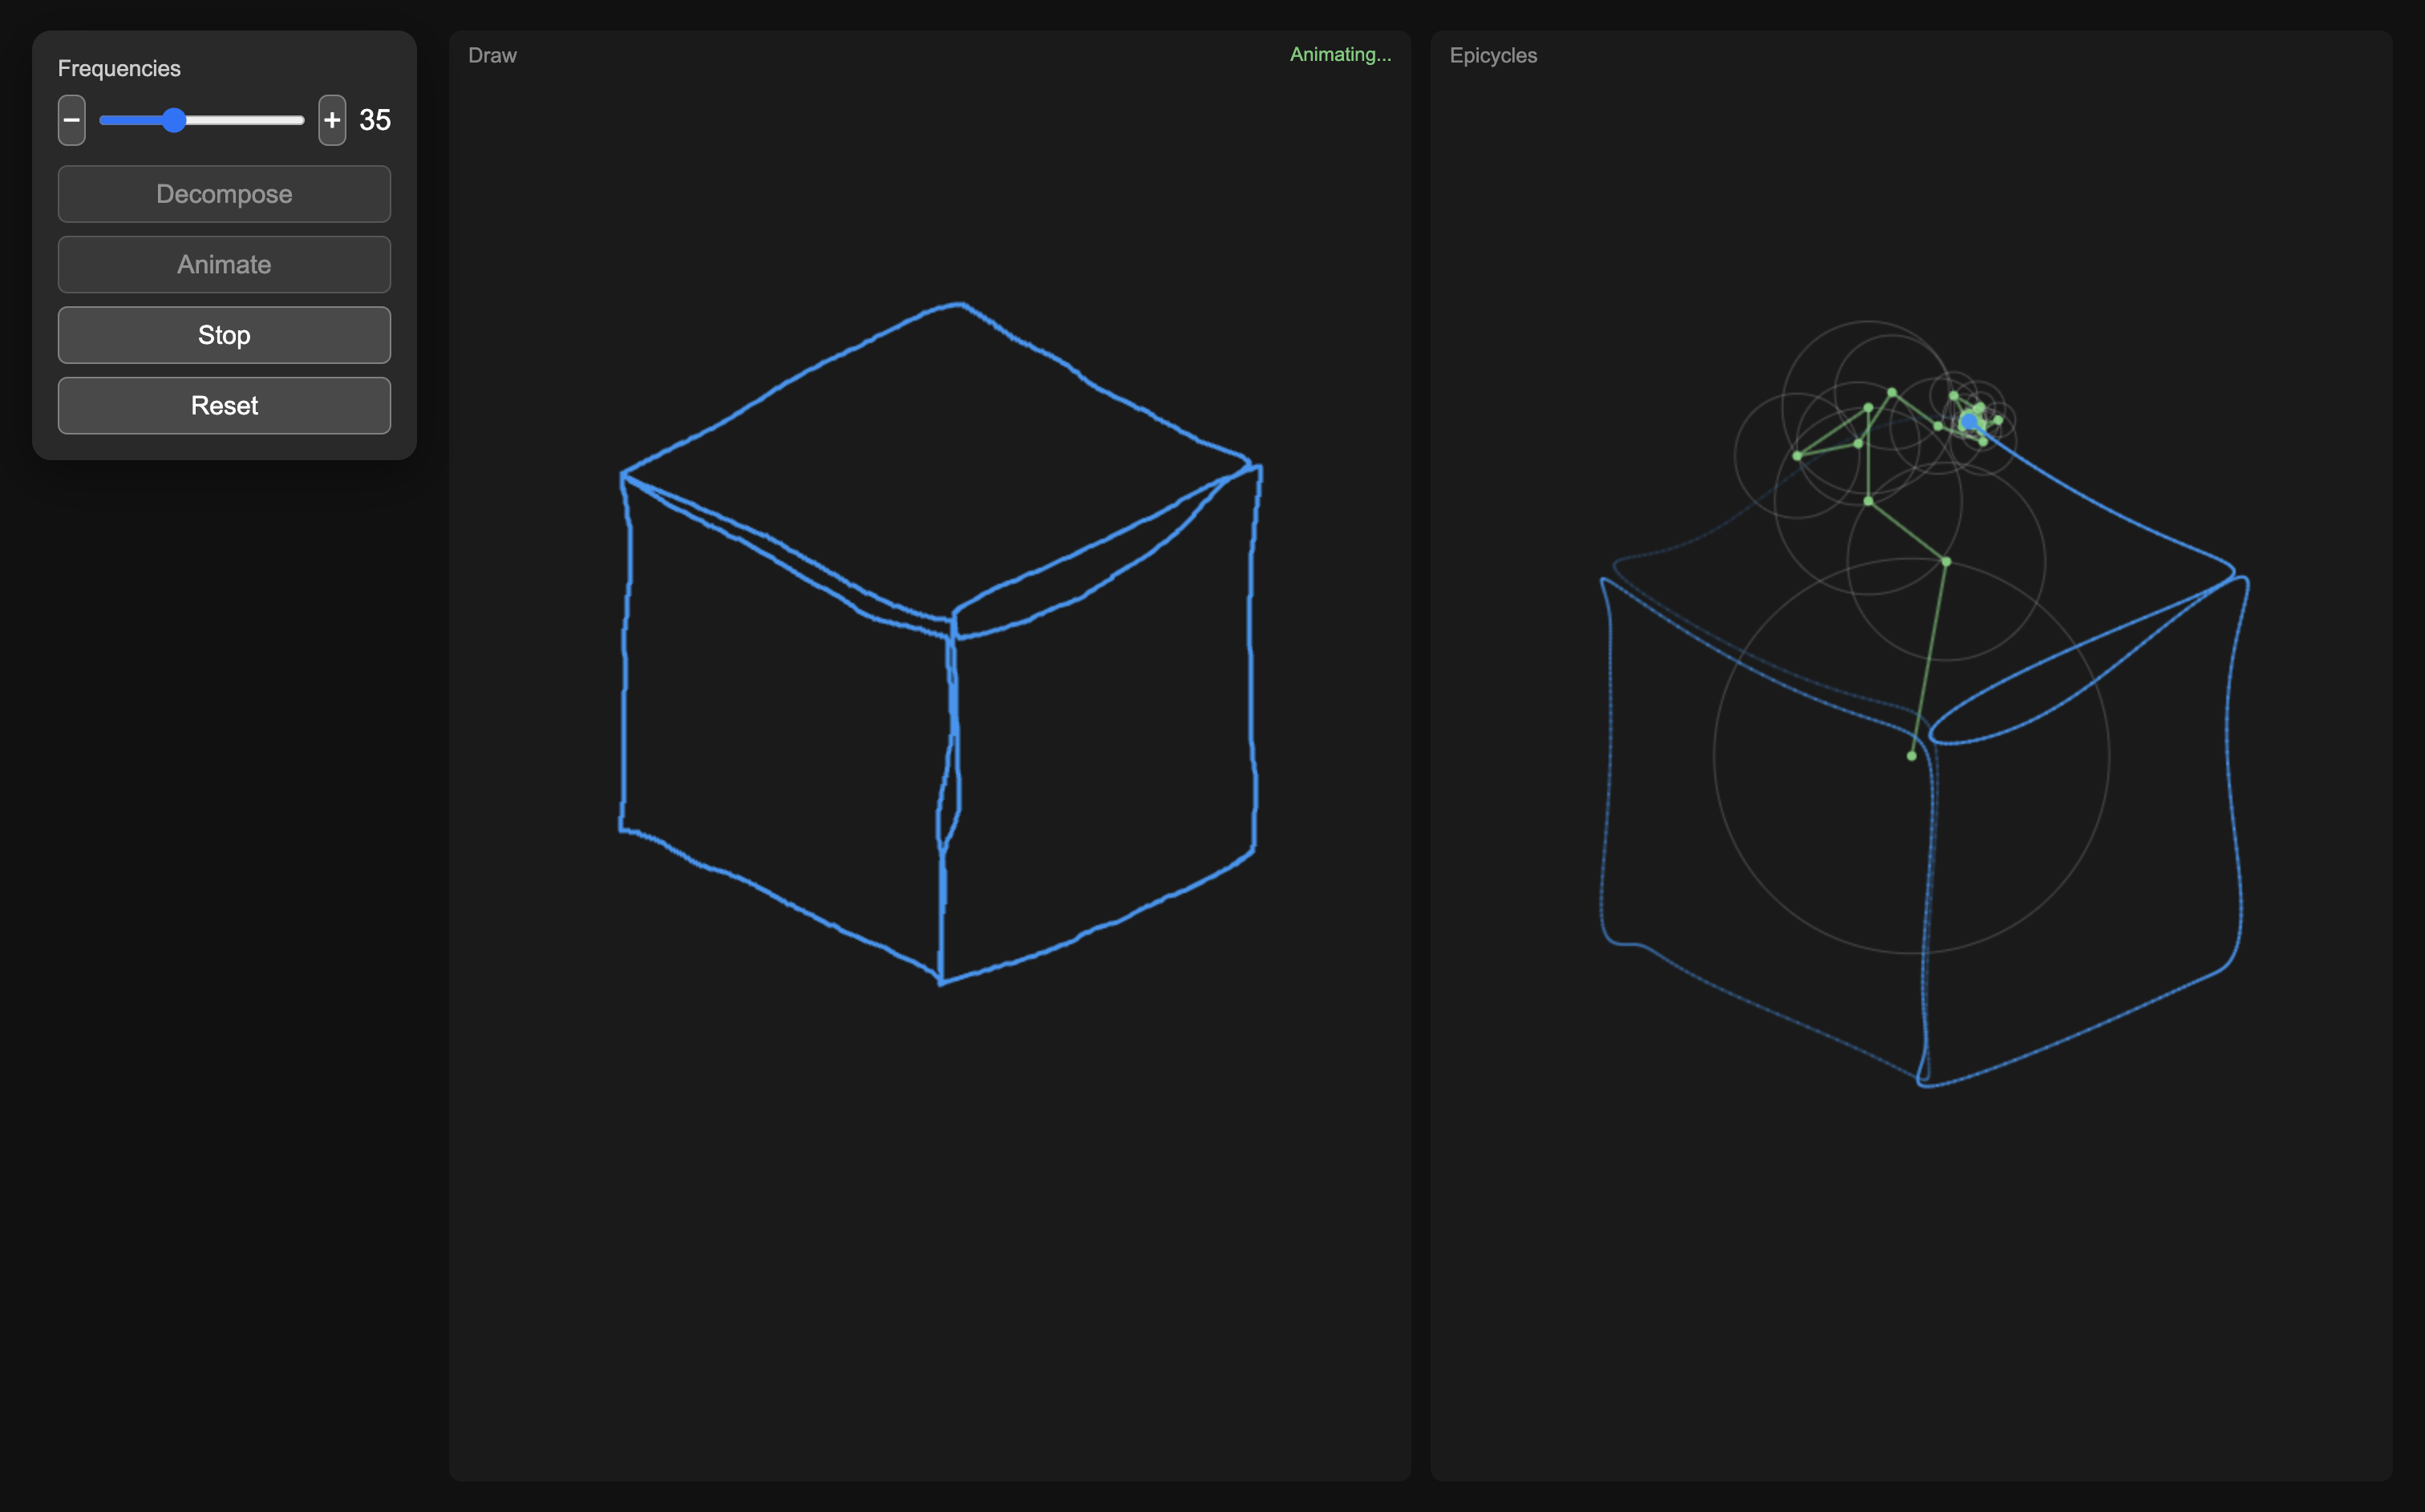This screenshot has width=2425, height=1512.
Task: Reset the drawing with Reset button
Action: pos(224,405)
